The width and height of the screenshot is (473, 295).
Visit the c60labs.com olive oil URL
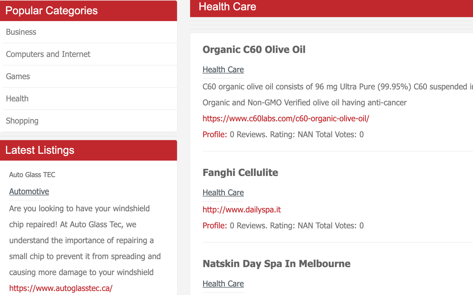286,118
